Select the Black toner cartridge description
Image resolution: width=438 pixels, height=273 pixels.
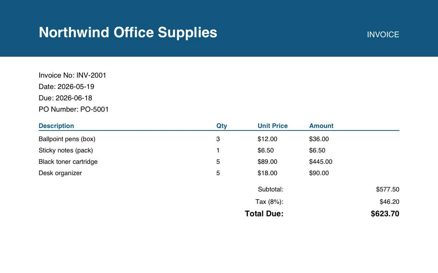click(x=68, y=162)
